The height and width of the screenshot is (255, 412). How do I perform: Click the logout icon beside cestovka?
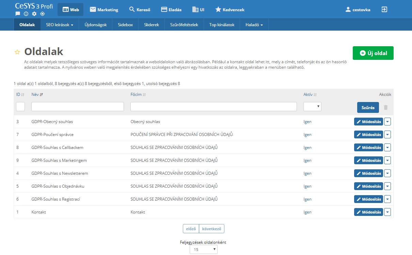(x=384, y=10)
